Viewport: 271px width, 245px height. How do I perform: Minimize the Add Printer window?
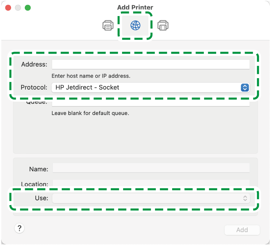coord(18,8)
